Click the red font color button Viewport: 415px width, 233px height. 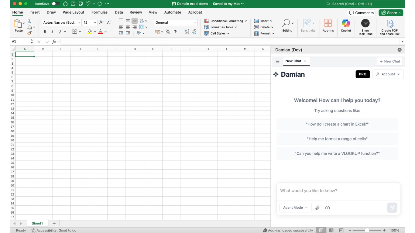(101, 32)
